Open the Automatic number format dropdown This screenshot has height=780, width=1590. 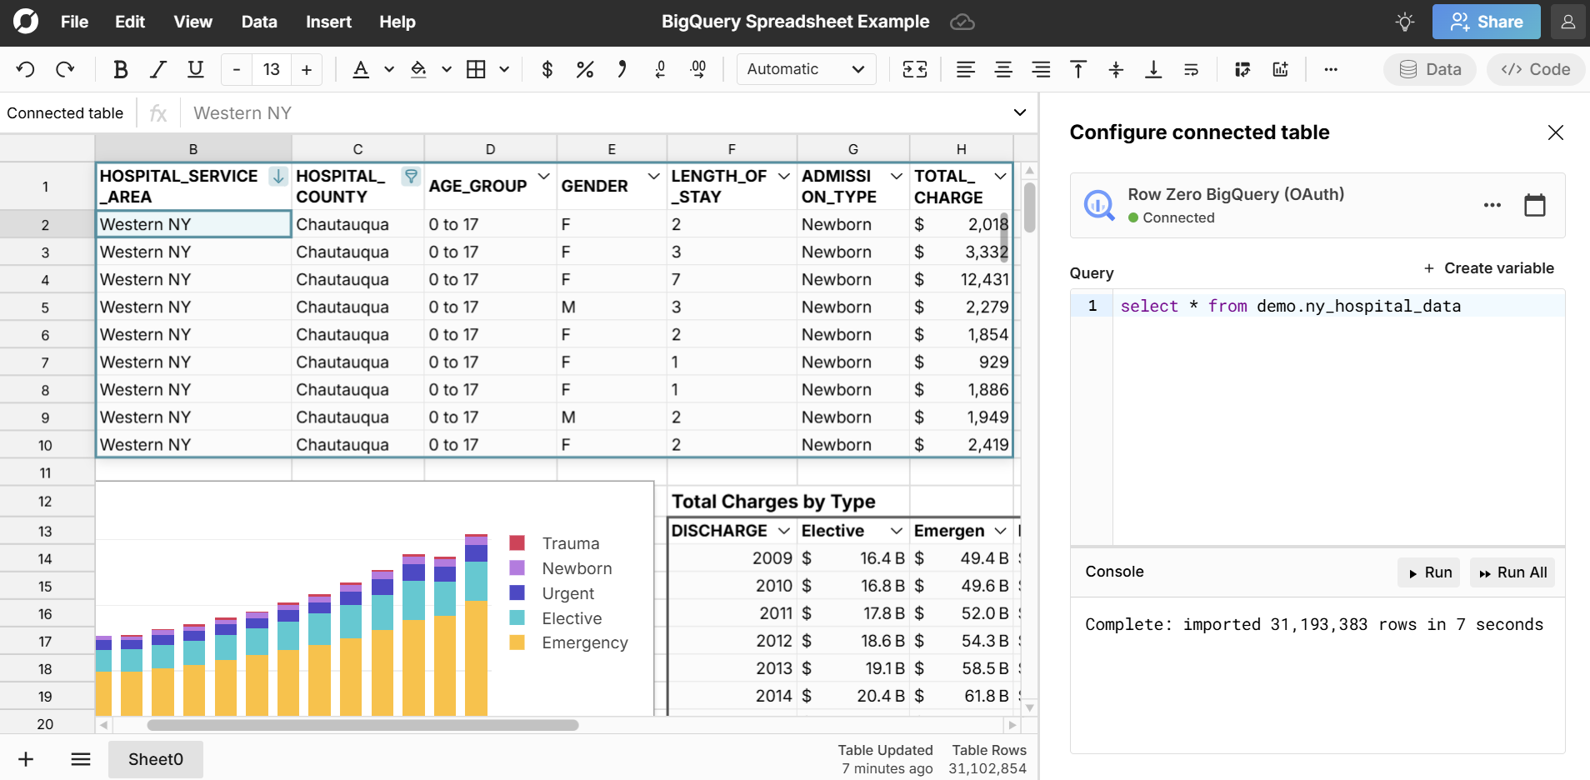point(805,69)
